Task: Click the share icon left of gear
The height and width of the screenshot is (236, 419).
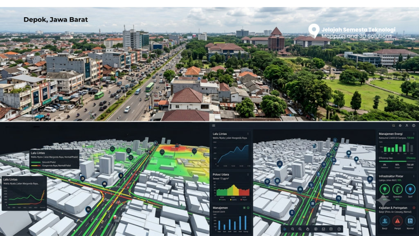Action: (393, 125)
